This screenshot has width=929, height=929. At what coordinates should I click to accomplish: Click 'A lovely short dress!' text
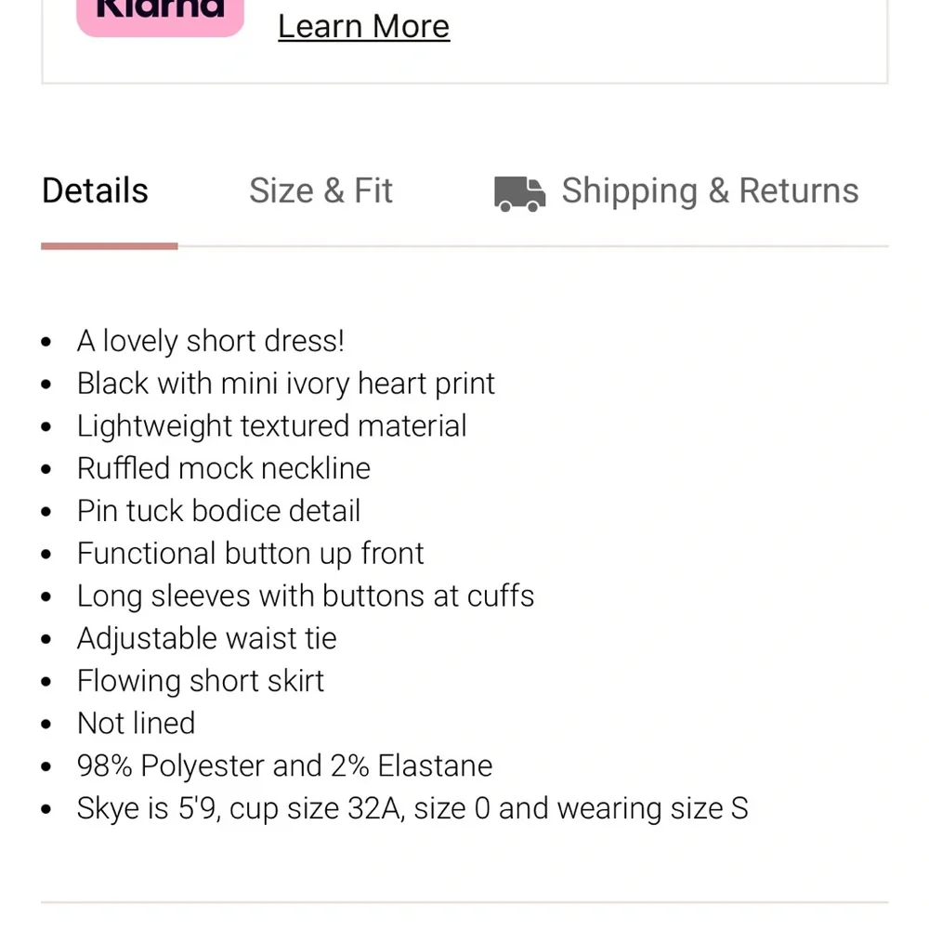(210, 341)
